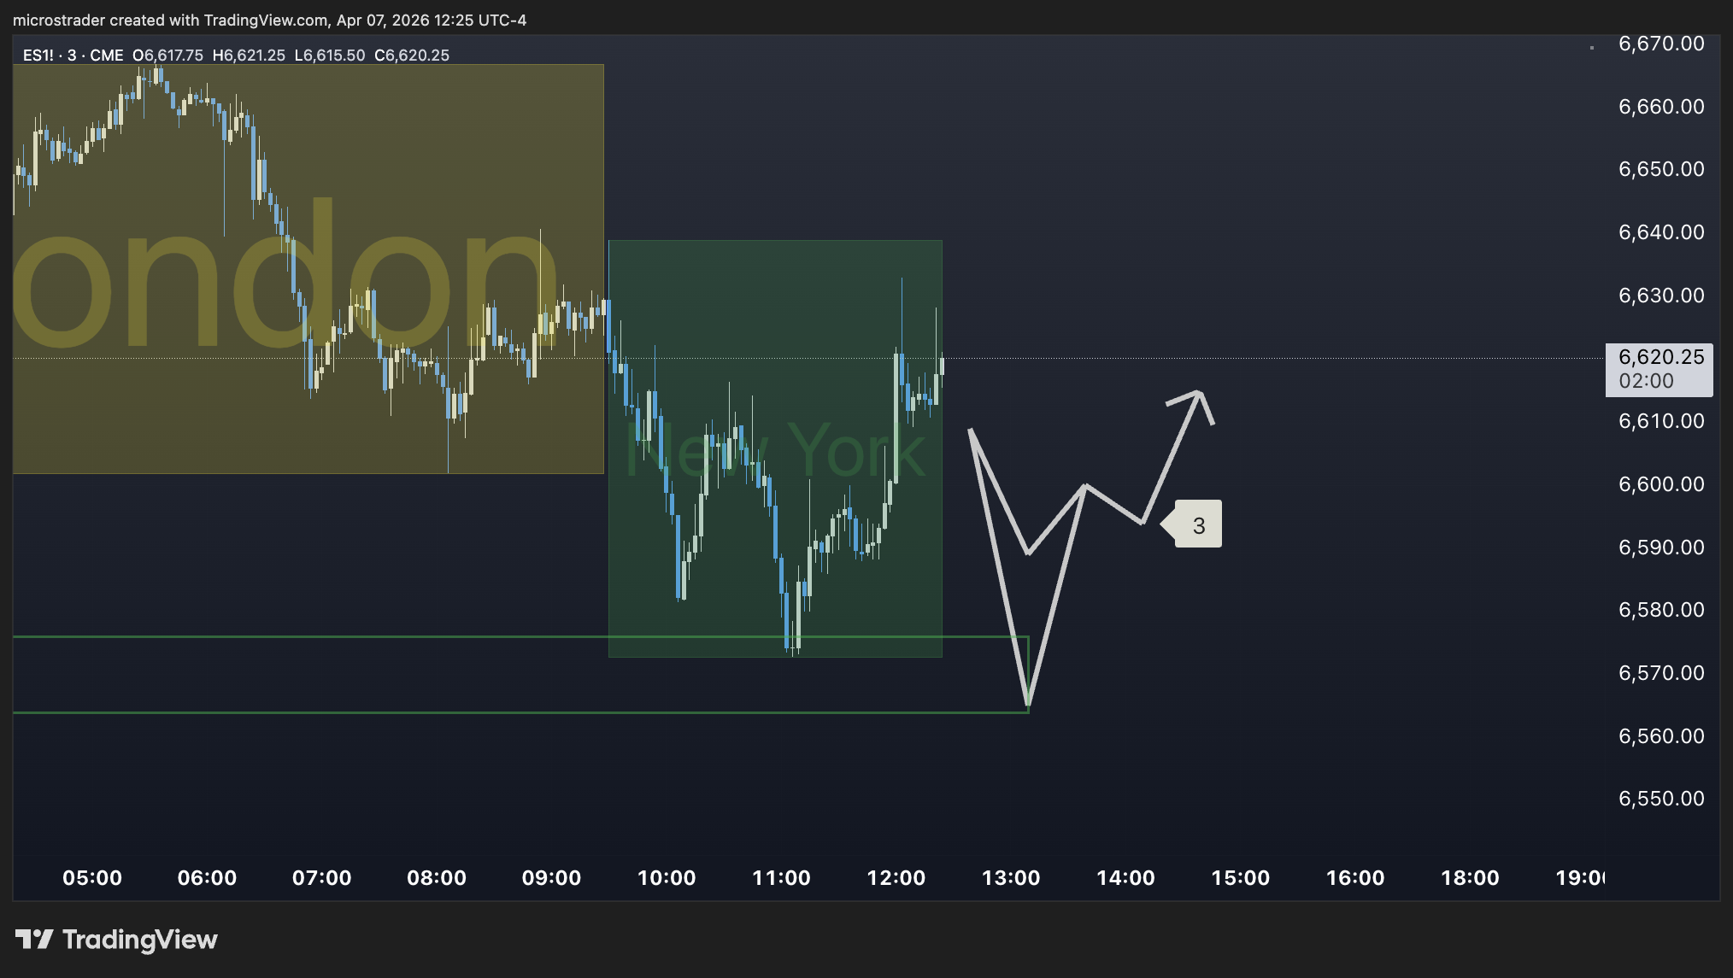The width and height of the screenshot is (1733, 978).
Task: Click the 6,640.00 price axis label
Action: 1661,232
